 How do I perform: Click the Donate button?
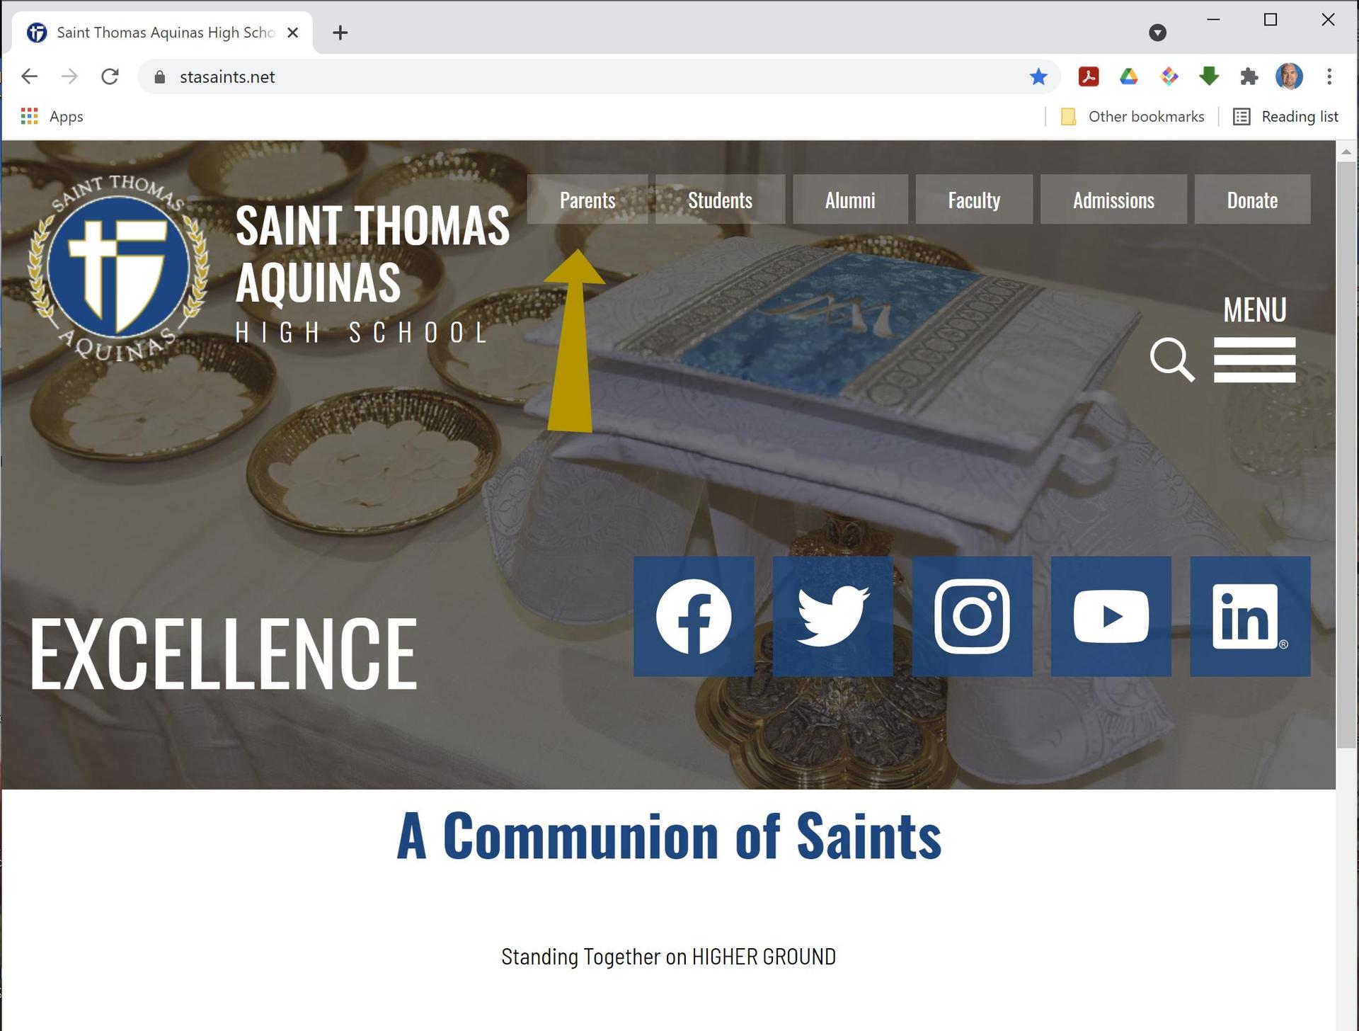[1252, 200]
